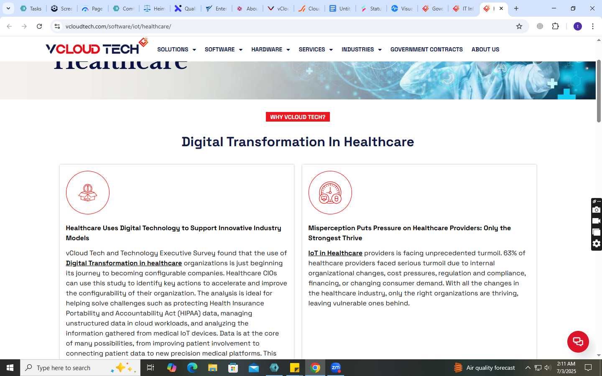Click the taskbar clock and date

click(566, 368)
